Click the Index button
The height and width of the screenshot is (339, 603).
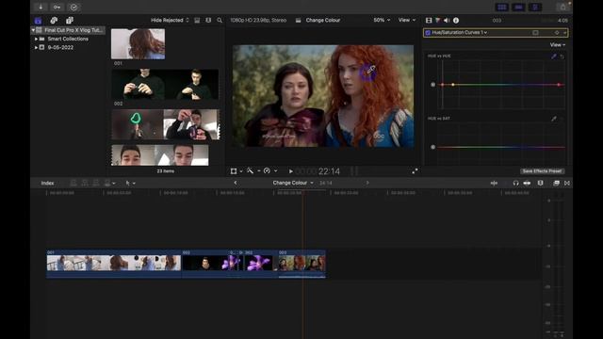pyautogui.click(x=48, y=184)
